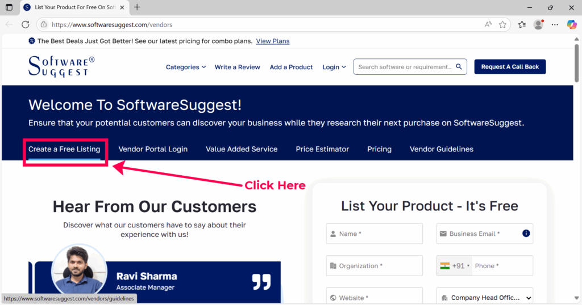Click the deals badge icon in banner
Image resolution: width=582 pixels, height=305 pixels.
(32, 41)
